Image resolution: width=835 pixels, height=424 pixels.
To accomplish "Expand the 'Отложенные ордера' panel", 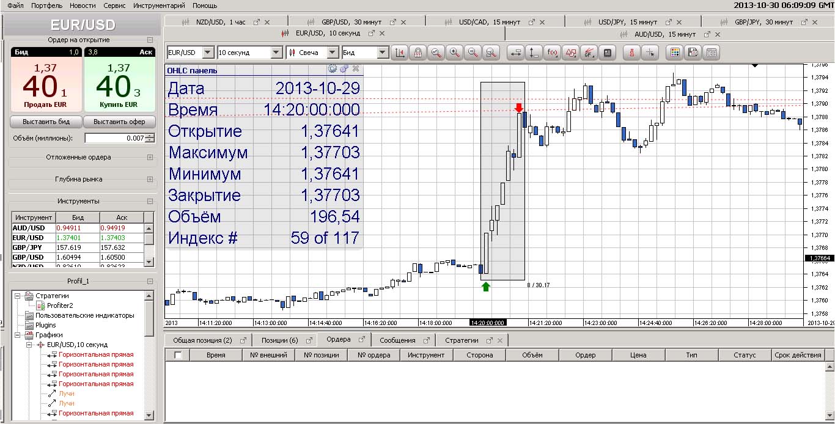I will coord(150,157).
